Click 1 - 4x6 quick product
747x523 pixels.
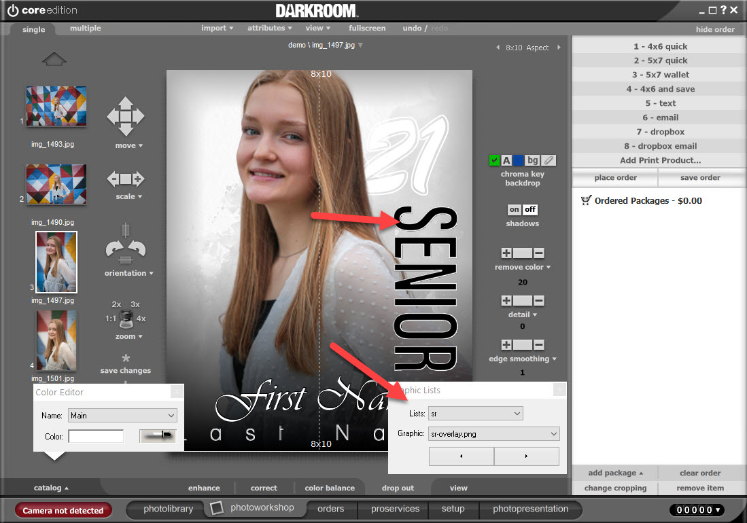pyautogui.click(x=660, y=46)
